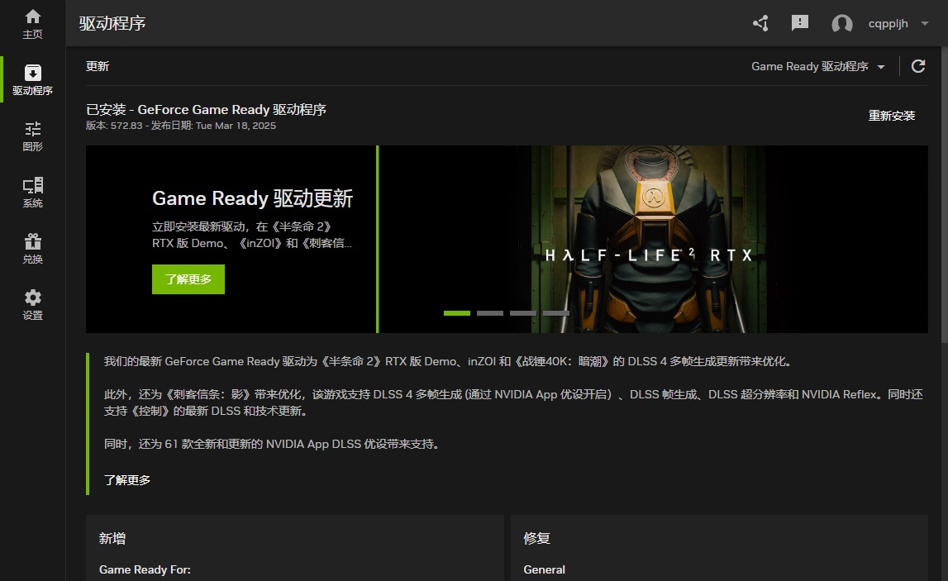Screen dimensions: 948x581
Task: Click the version 572.83 release date text
Action: tap(181, 126)
